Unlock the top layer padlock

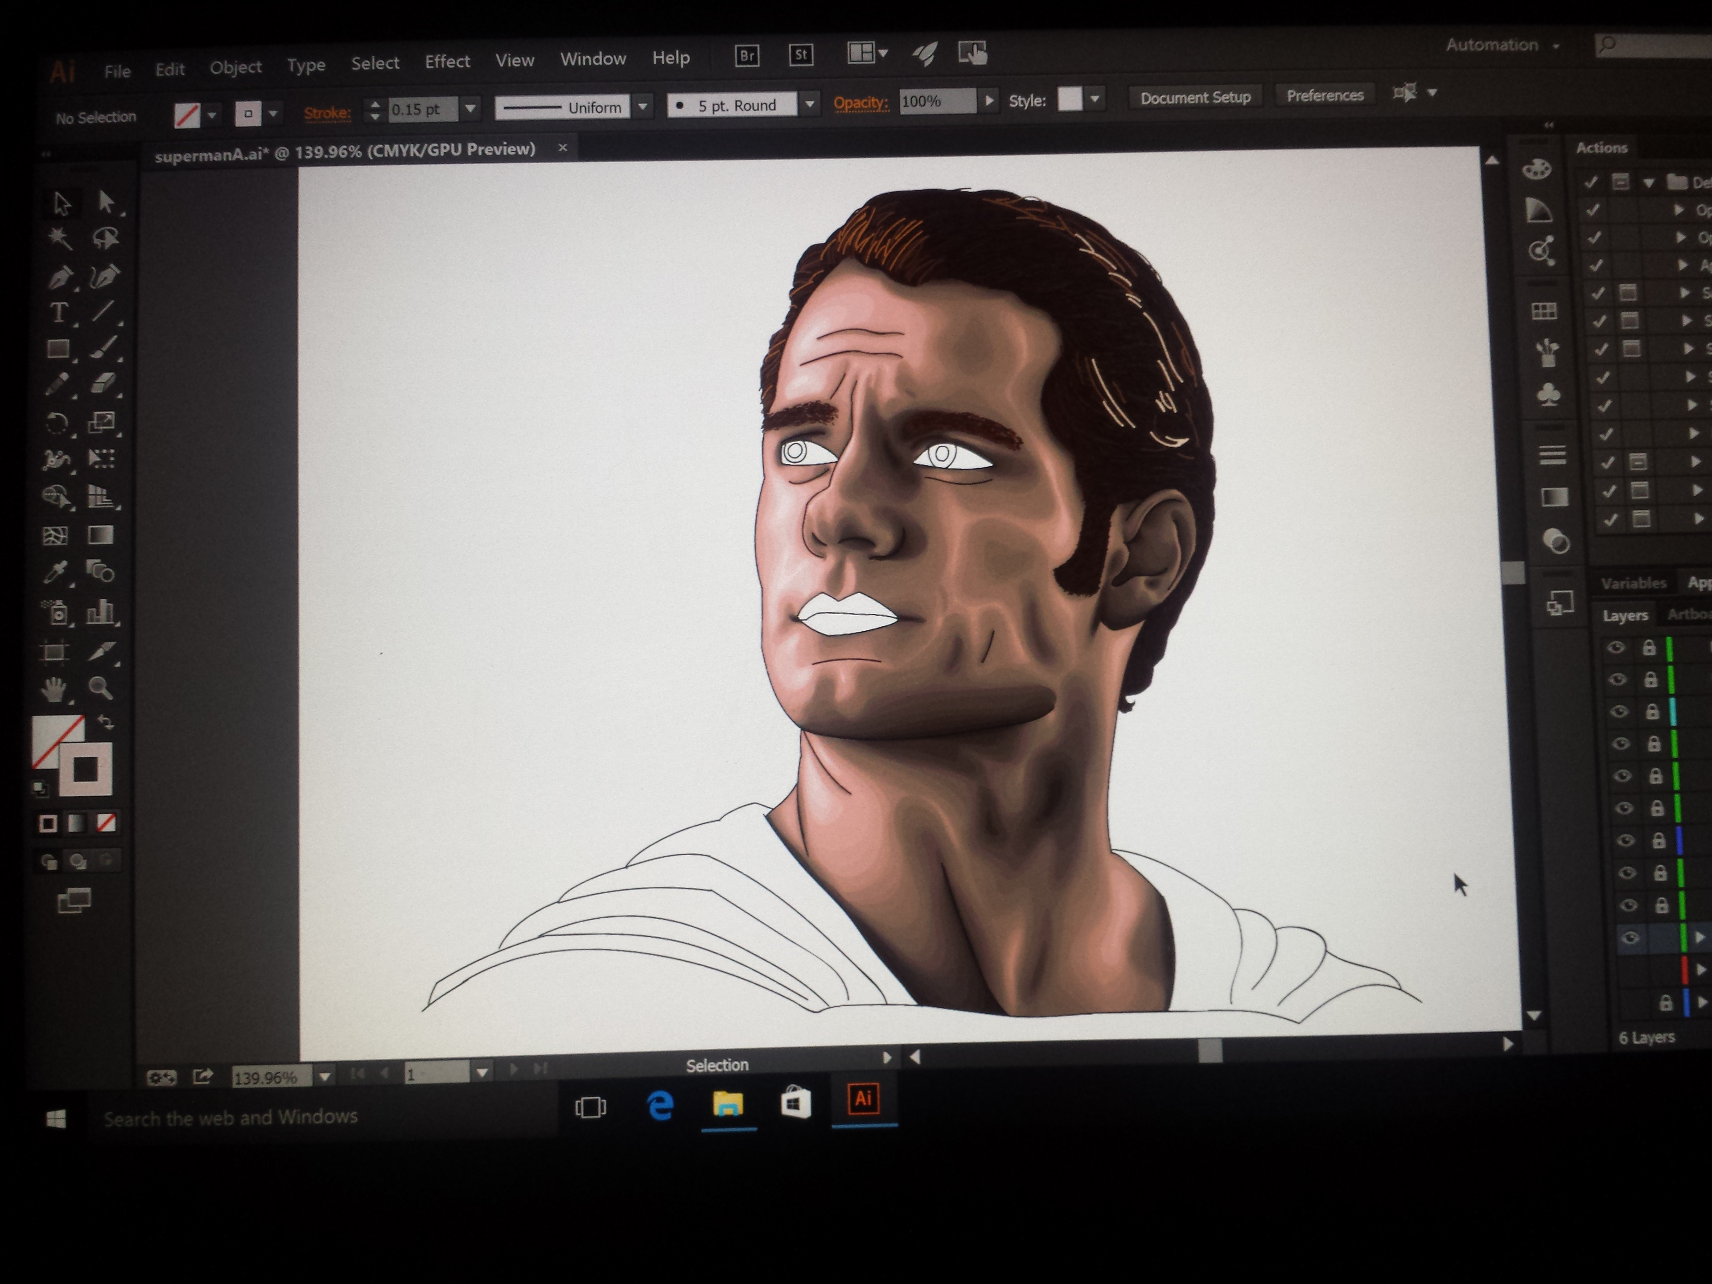[1649, 647]
